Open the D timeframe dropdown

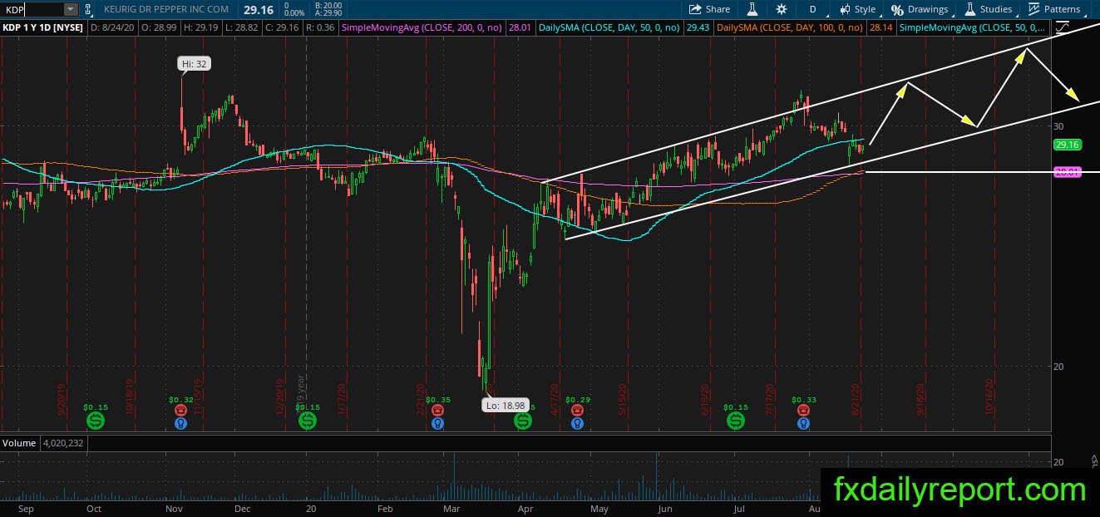click(x=812, y=9)
